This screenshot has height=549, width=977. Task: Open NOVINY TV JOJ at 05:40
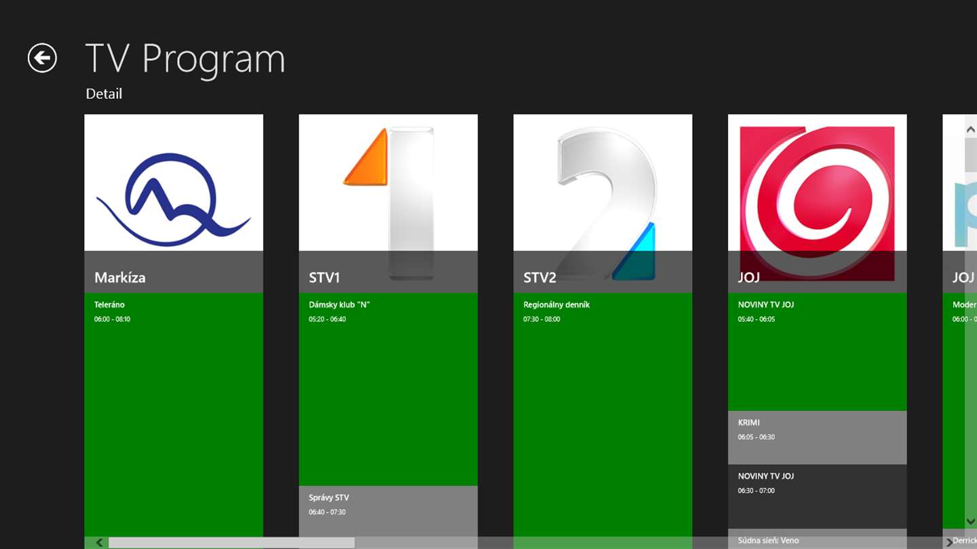point(817,351)
